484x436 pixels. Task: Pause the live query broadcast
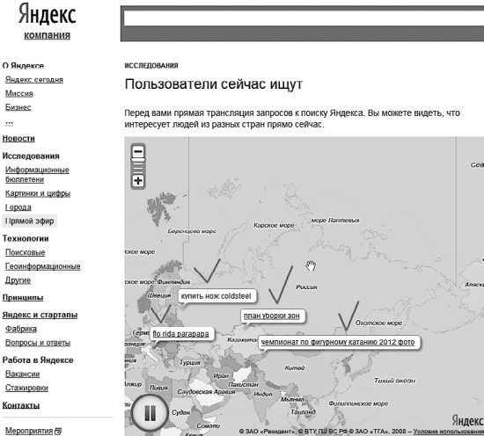click(150, 413)
